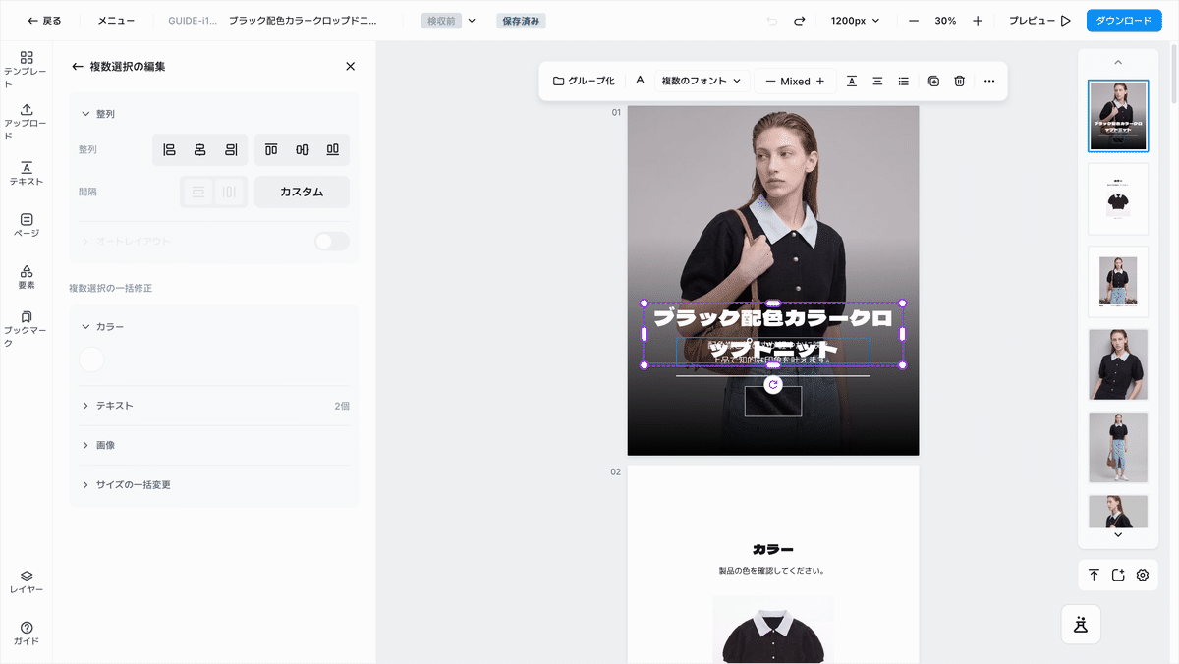Delete the selected elements with trash icon
This screenshot has width=1179, height=664.
960,81
